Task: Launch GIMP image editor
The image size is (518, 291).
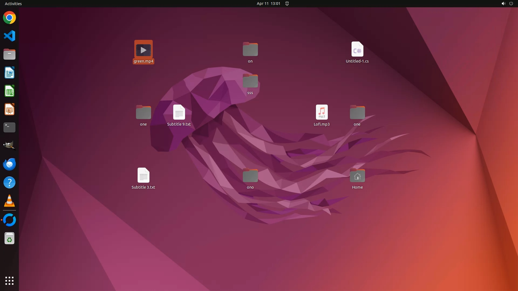Action: [9, 145]
